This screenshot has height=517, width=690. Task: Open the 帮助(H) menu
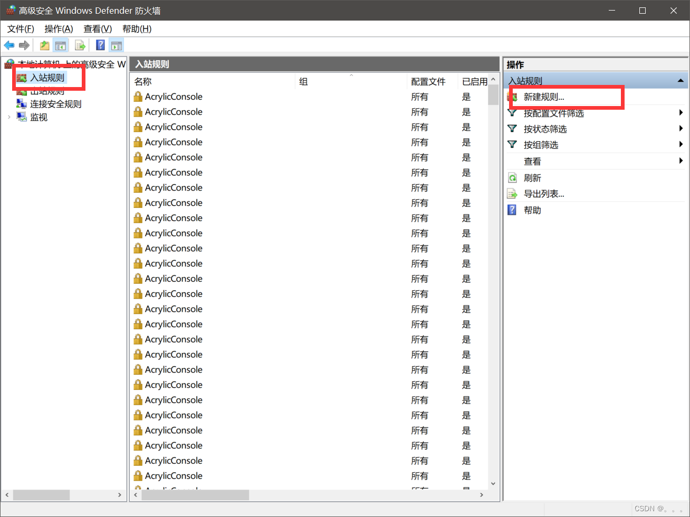point(137,28)
